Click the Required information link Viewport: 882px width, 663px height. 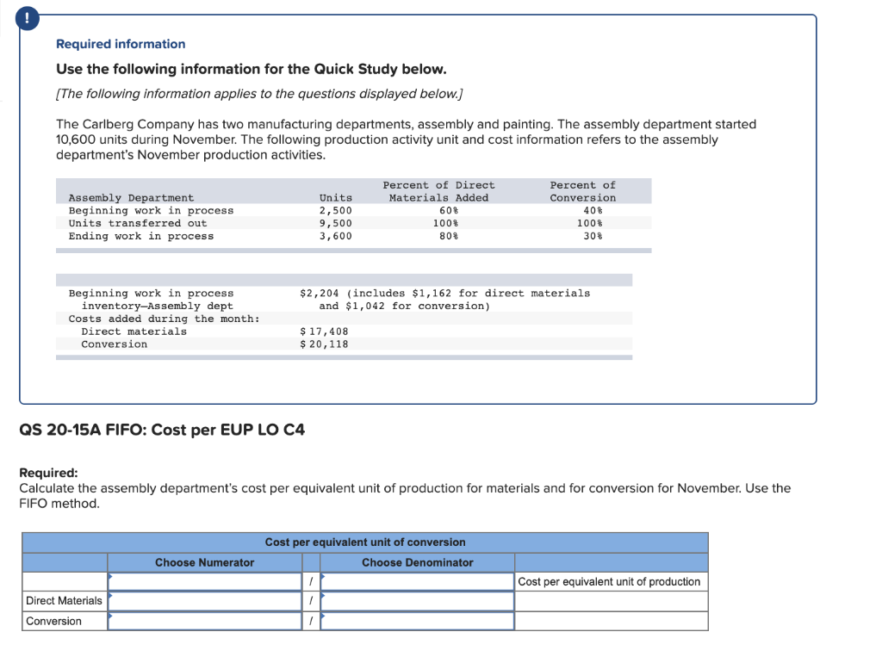click(120, 44)
